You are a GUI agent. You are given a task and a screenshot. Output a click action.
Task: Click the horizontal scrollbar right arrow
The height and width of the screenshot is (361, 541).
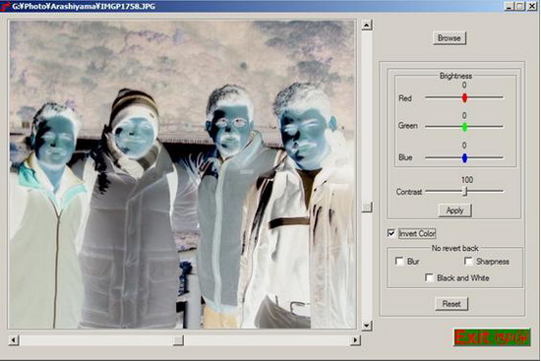click(x=355, y=340)
